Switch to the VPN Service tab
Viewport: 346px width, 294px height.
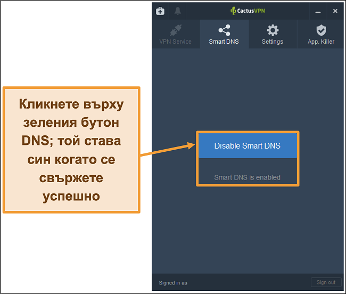176,34
